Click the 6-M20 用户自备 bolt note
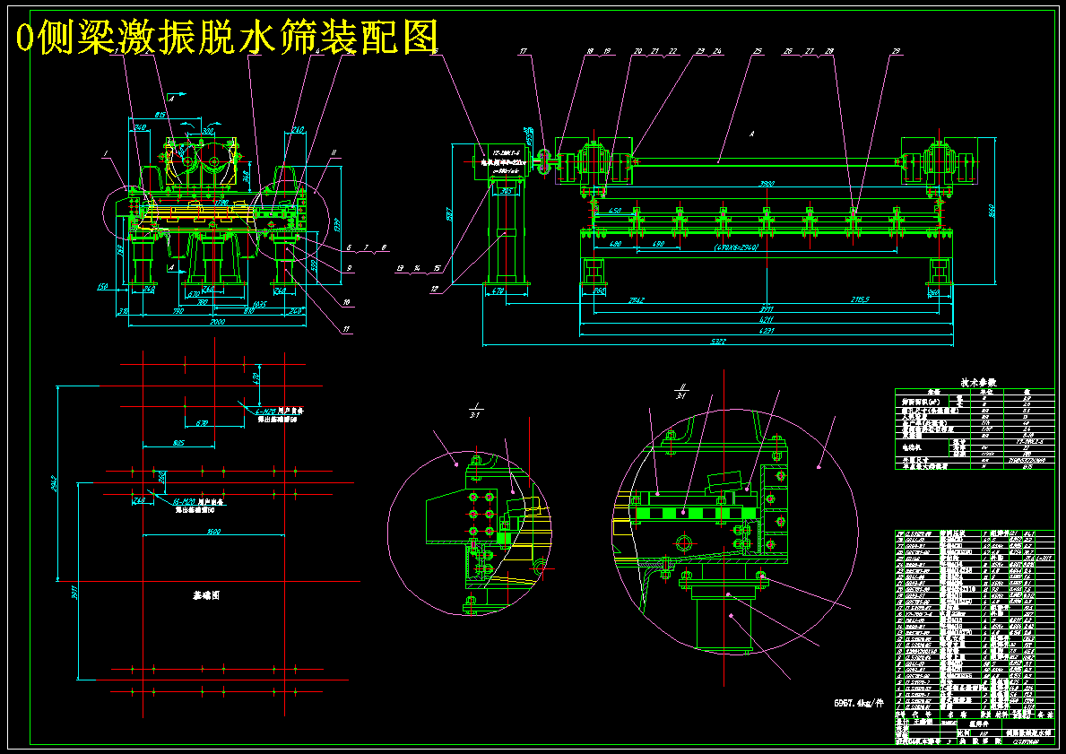Screen dimensions: 1066x754 pyautogui.click(x=279, y=412)
